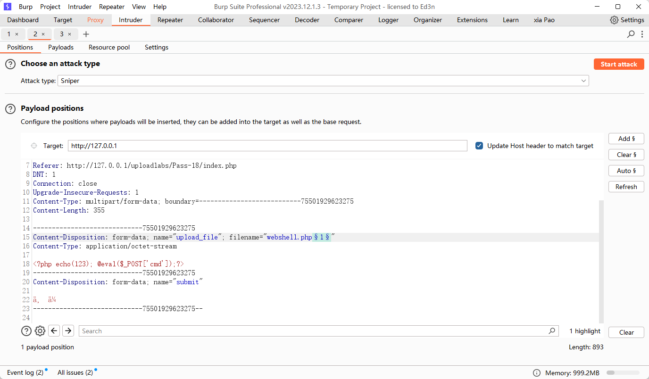
Task: Switch to the Extensions tab
Action: pos(472,20)
